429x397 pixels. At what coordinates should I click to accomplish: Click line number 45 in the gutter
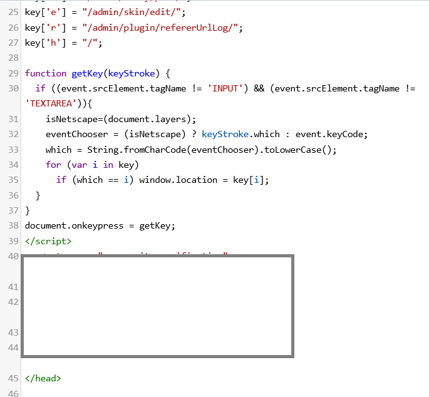click(x=13, y=378)
